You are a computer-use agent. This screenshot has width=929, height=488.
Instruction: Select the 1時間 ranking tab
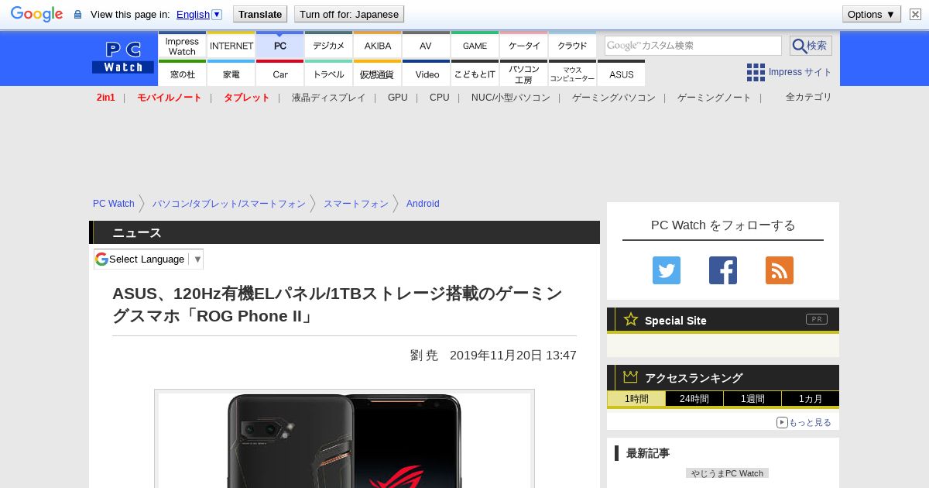pos(636,399)
